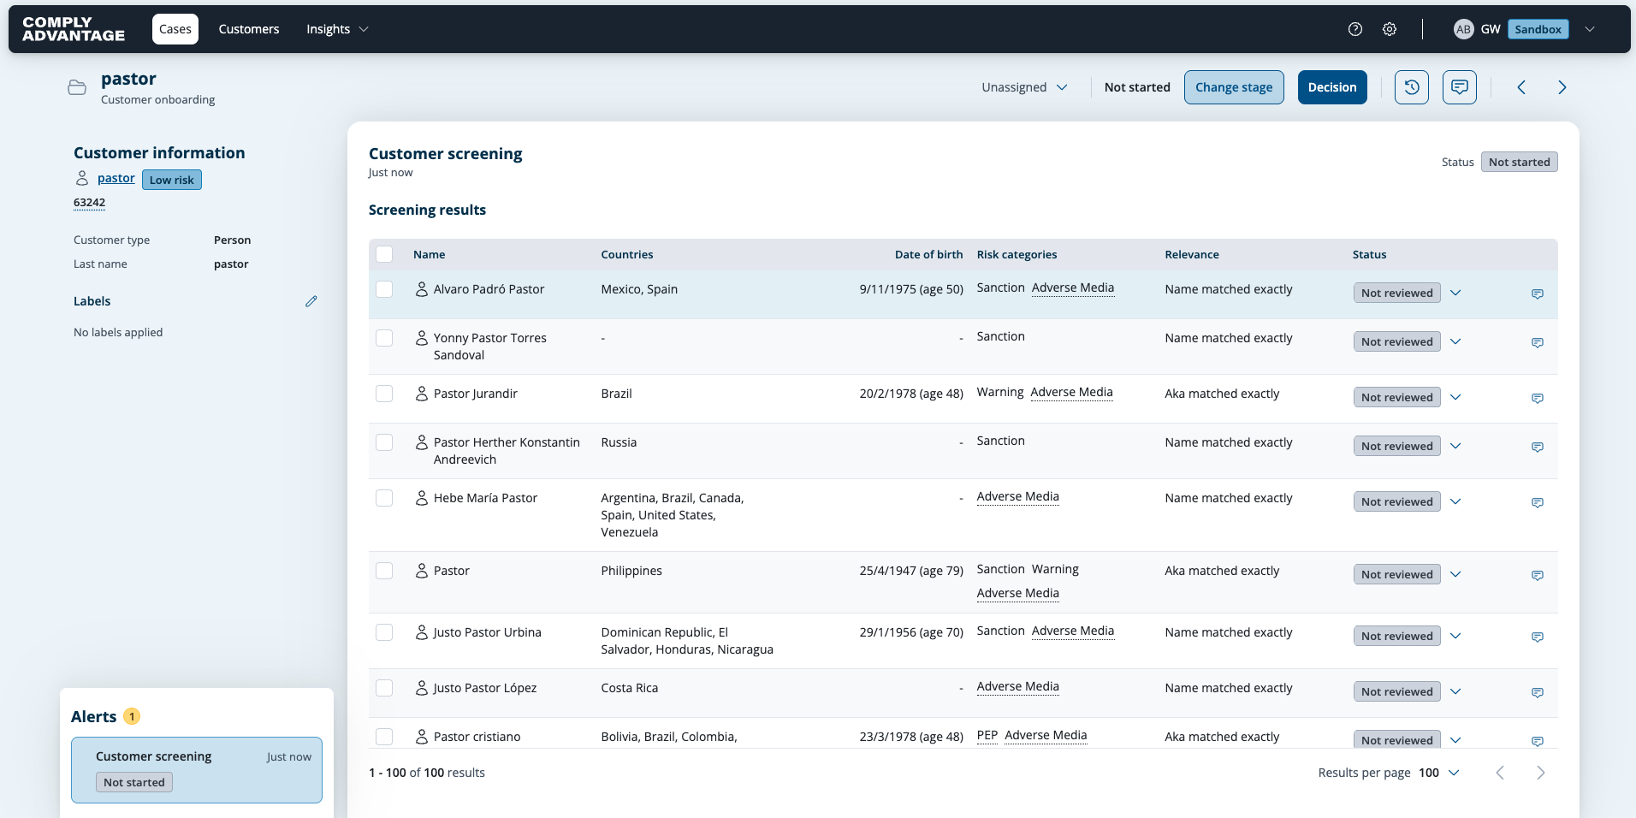Go to next case arrow

(x=1562, y=87)
